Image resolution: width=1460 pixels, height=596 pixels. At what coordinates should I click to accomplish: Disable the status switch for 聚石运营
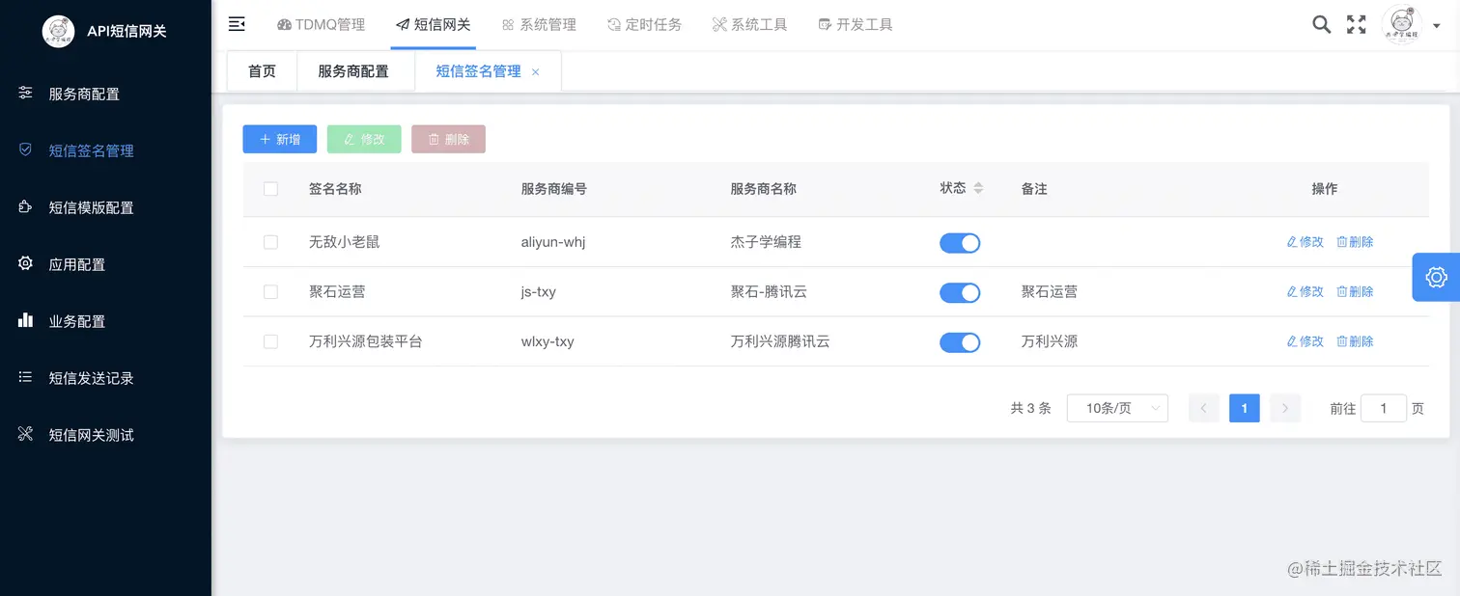(x=960, y=291)
